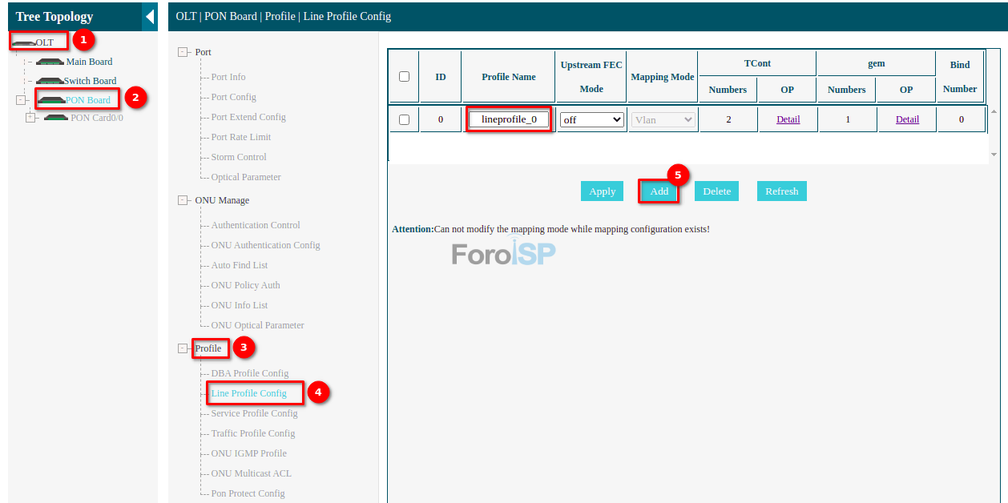The width and height of the screenshot is (1008, 503).
Task: Click the PON Card0/0 device icon
Action: coord(56,118)
